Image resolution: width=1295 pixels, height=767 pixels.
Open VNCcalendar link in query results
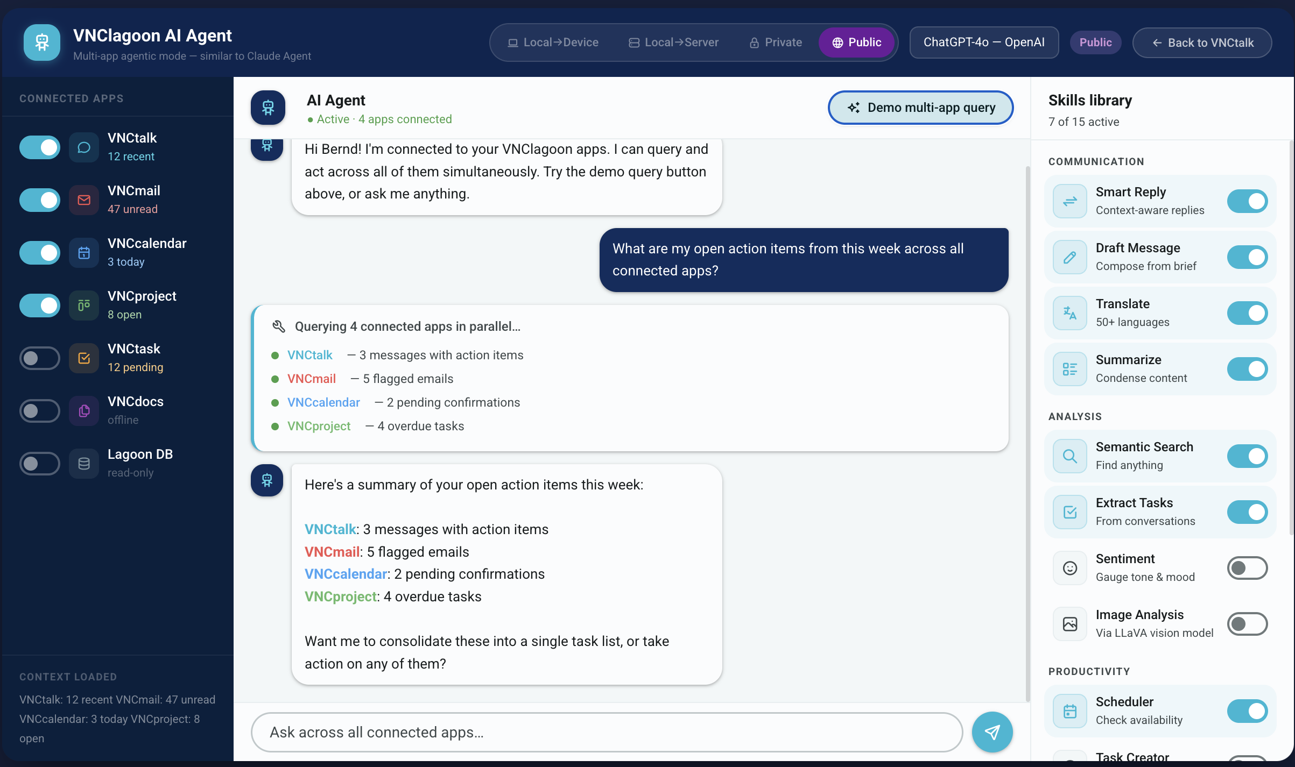[x=323, y=402]
